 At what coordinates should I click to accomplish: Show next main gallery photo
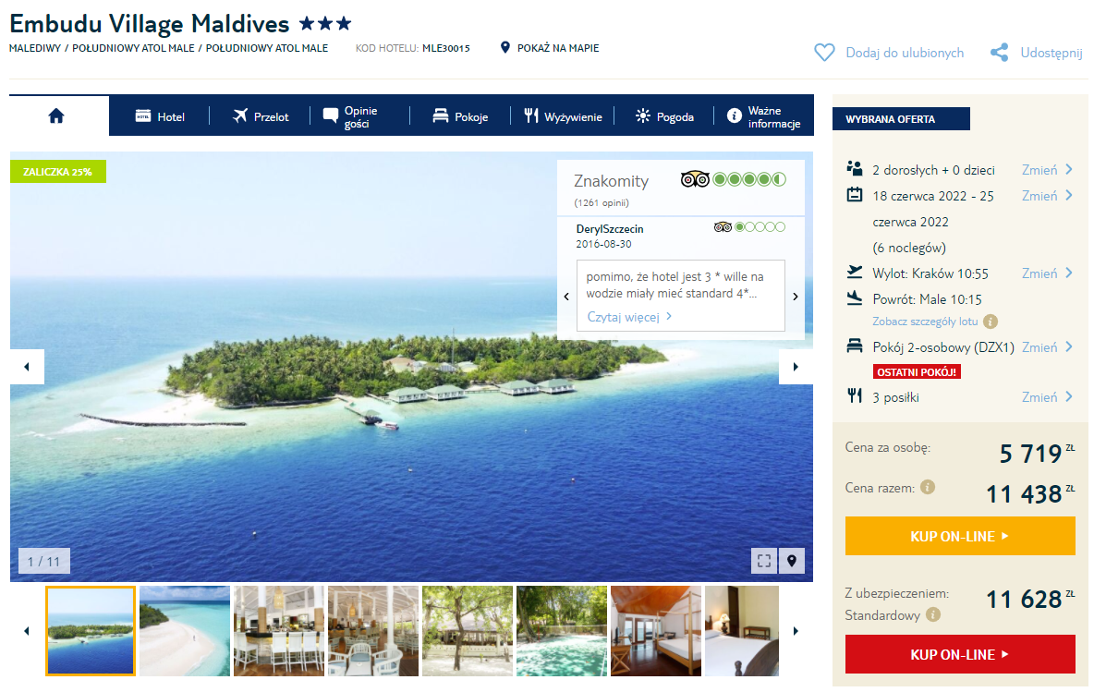click(x=796, y=367)
